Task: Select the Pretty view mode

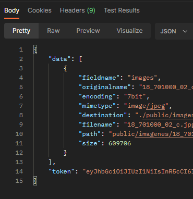Action: click(21, 31)
